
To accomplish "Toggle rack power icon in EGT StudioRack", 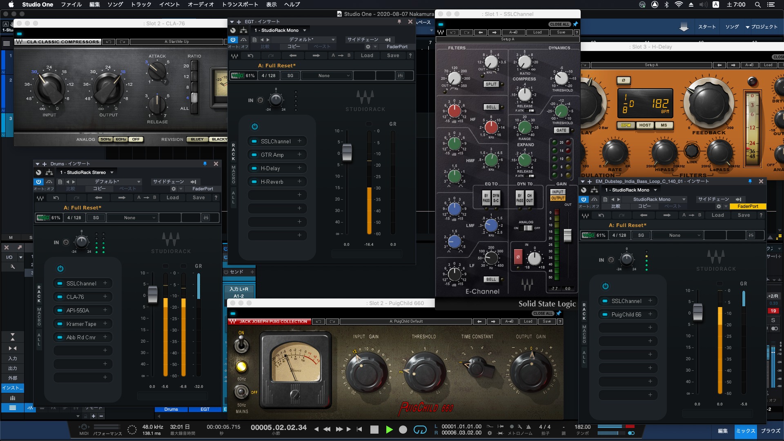I will click(255, 127).
